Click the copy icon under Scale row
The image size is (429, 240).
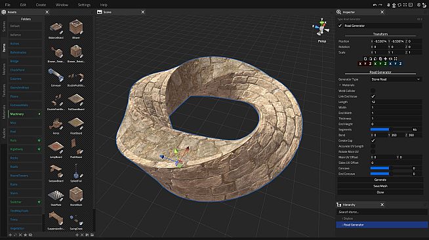(380, 59)
